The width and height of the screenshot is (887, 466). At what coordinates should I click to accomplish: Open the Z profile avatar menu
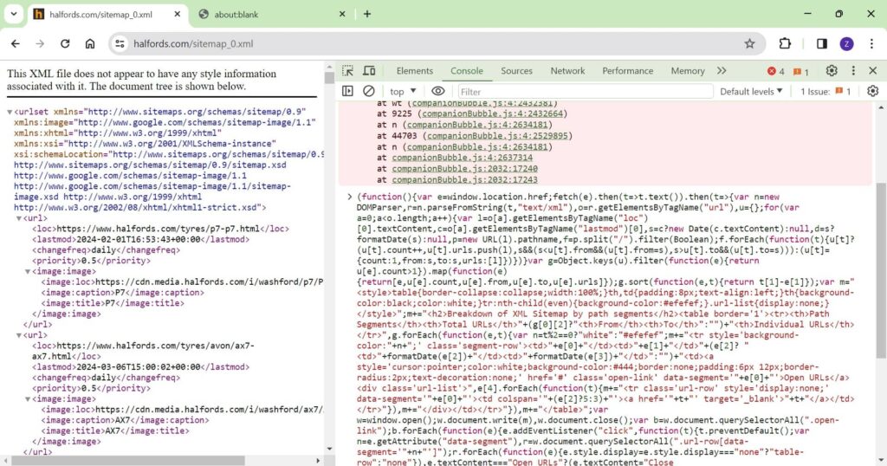[847, 43]
